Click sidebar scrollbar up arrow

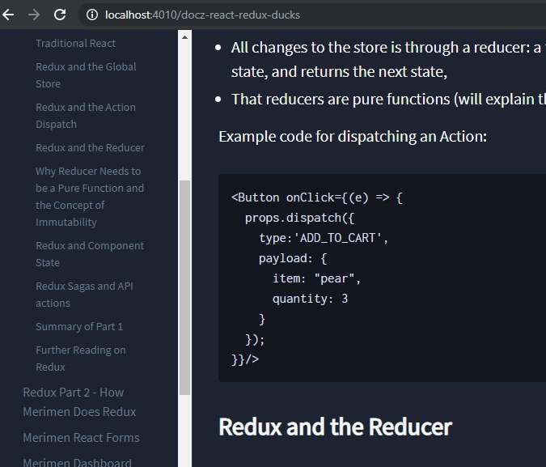[x=185, y=37]
